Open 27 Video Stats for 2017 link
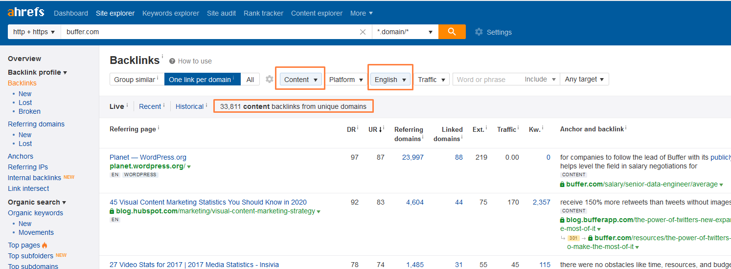 194,265
